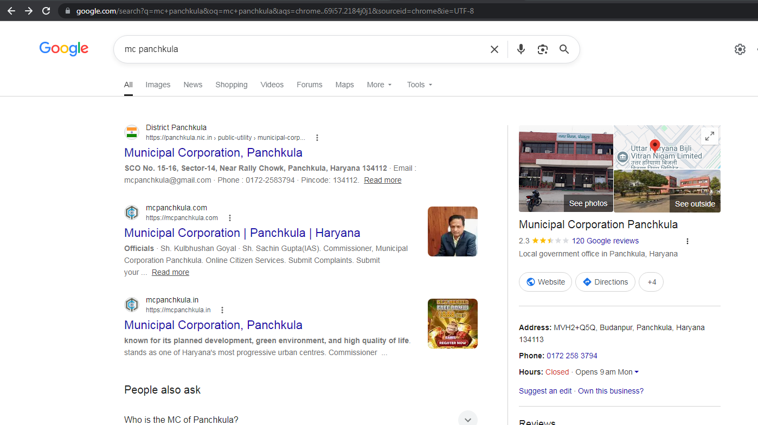This screenshot has height=425, width=758.
Task: Start voice search with the microphone icon
Action: click(521, 49)
